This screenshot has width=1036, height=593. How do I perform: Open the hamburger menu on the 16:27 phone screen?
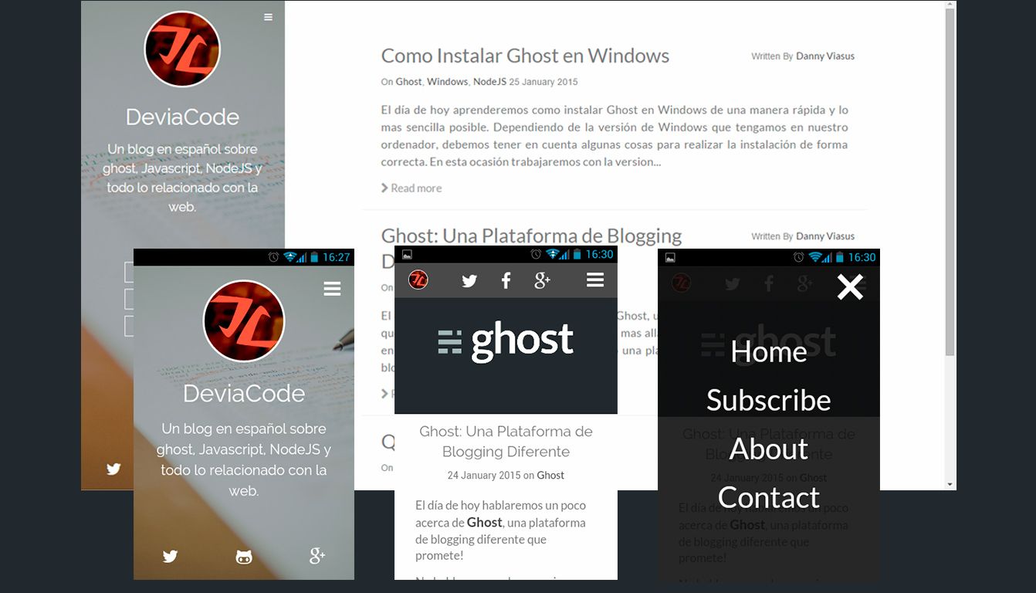click(x=332, y=289)
